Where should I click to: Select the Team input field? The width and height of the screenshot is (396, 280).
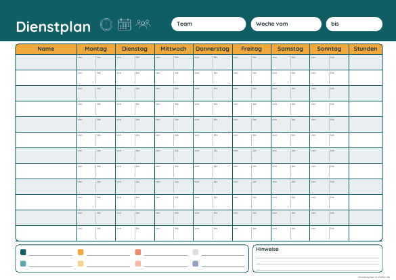click(208, 24)
